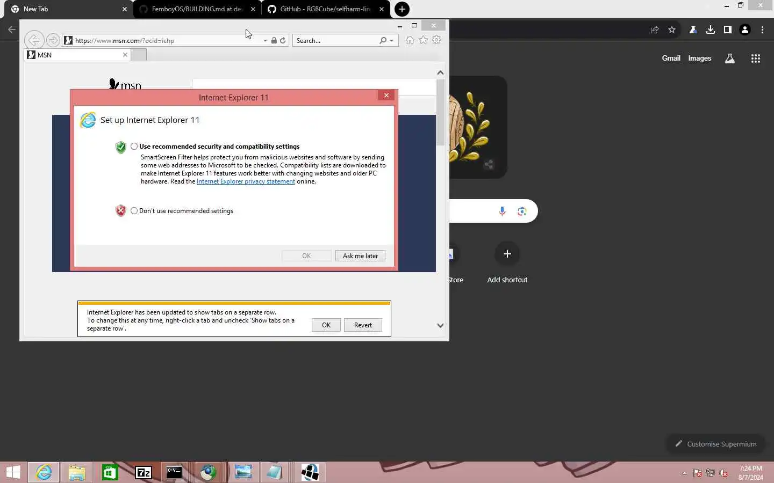Click IE vertical scrollbar up arrow
This screenshot has height=483, width=774.
pos(440,73)
